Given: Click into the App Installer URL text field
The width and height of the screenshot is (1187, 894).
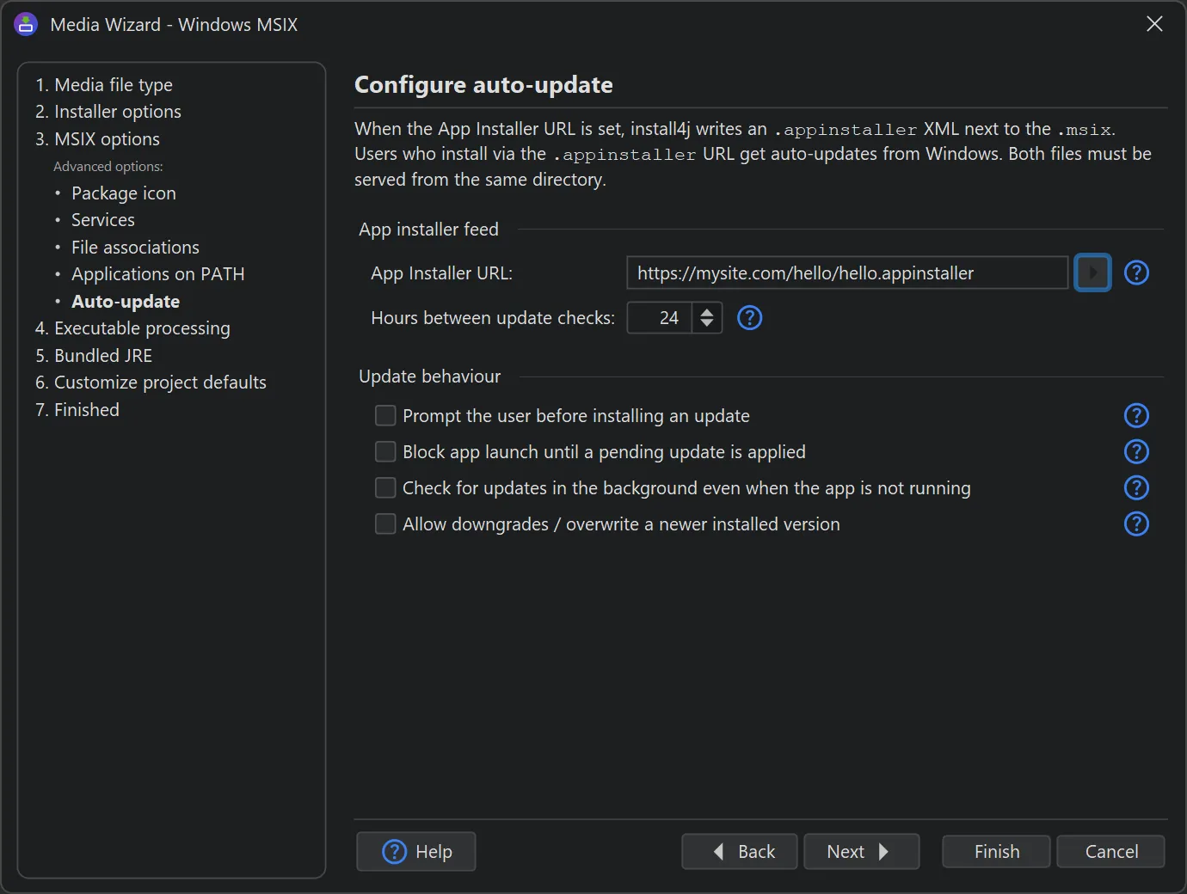Looking at the screenshot, I should 847,273.
